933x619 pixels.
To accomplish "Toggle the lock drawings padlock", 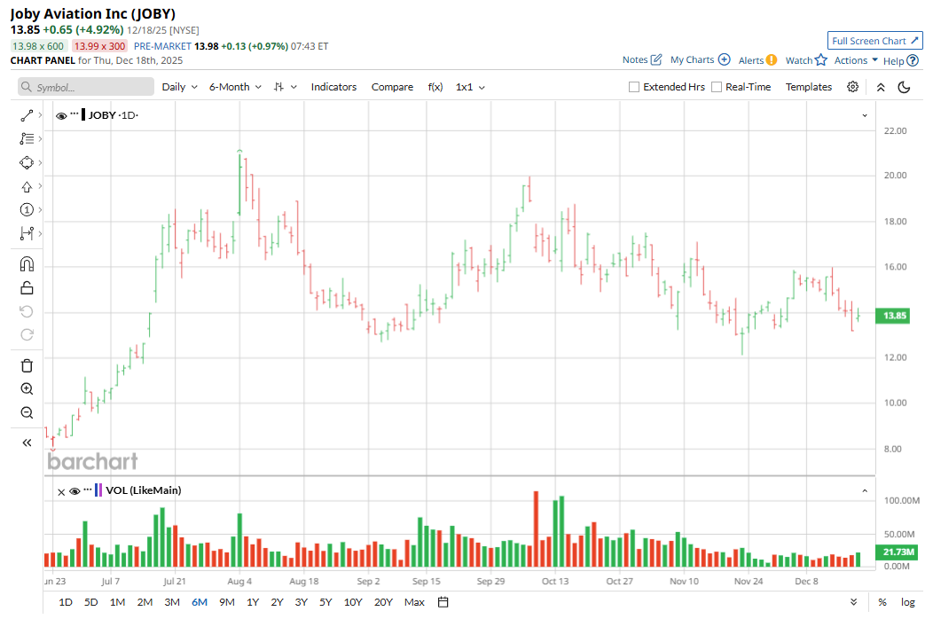I will pyautogui.click(x=27, y=288).
